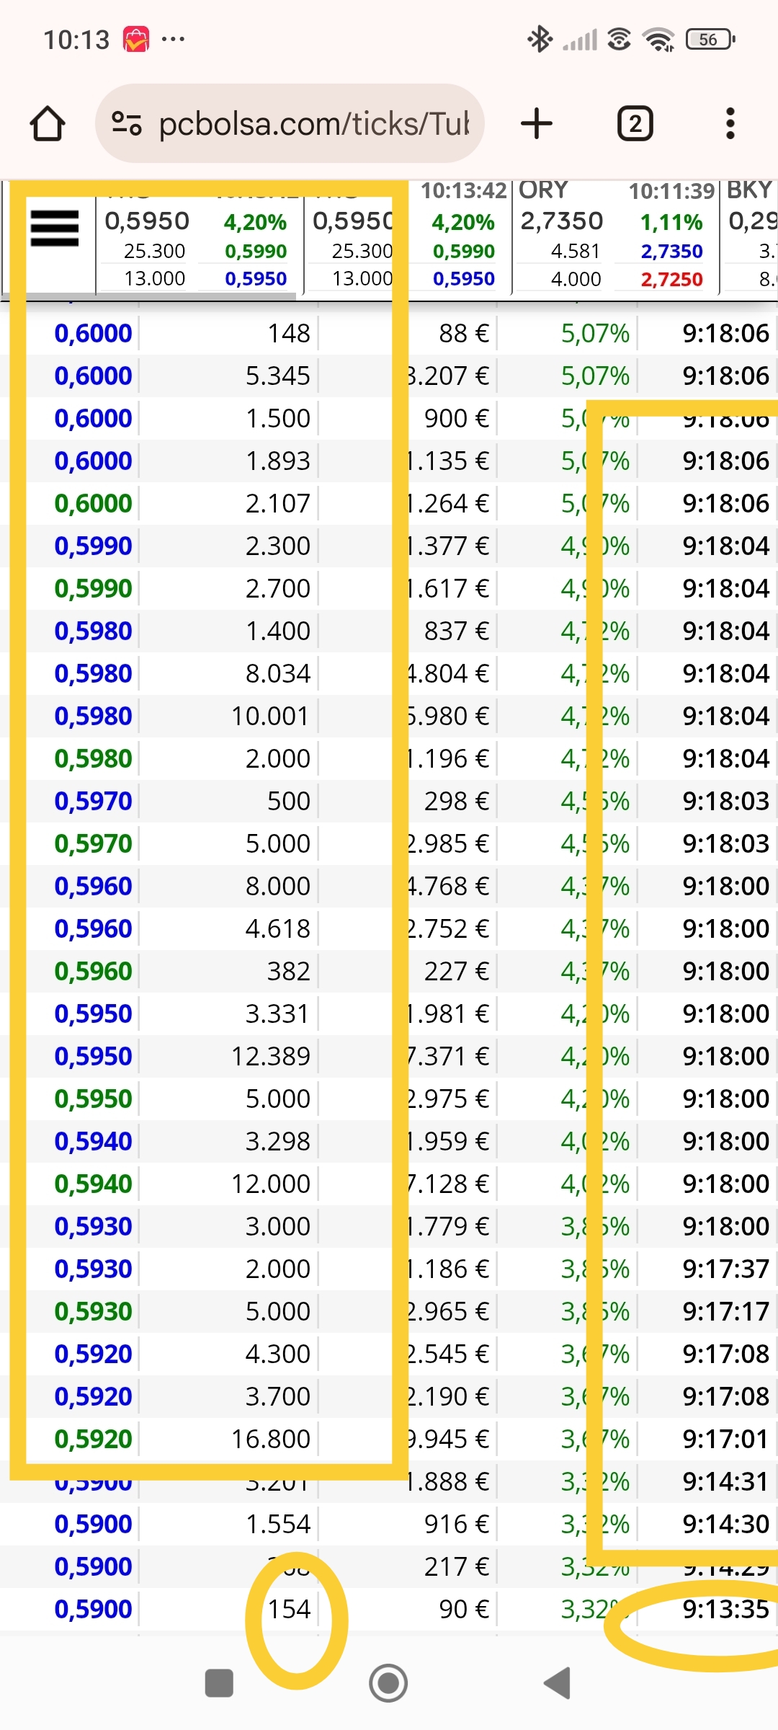Select amount cell 916 €
The image size is (778, 1730).
(457, 1524)
